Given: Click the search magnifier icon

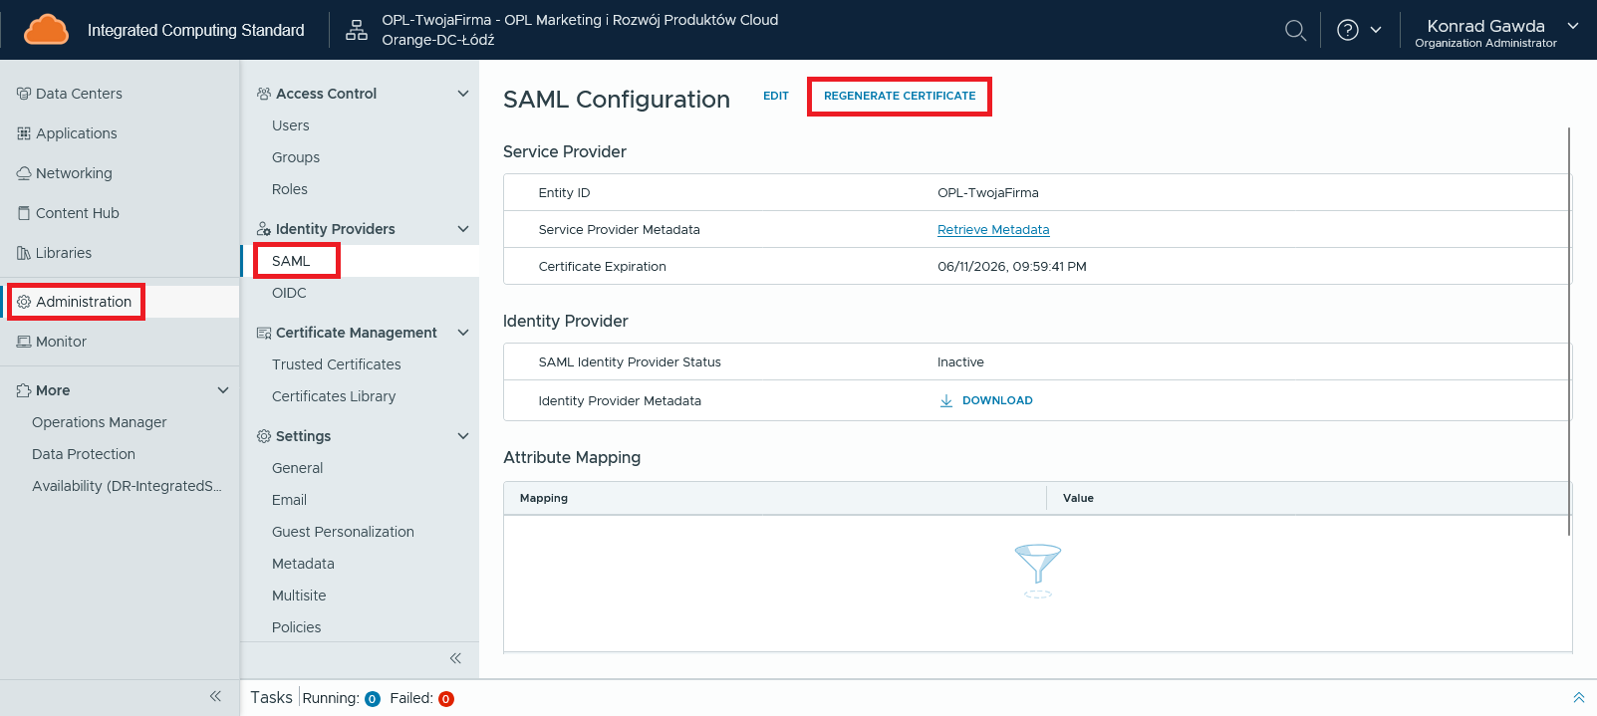Looking at the screenshot, I should pyautogui.click(x=1295, y=31).
